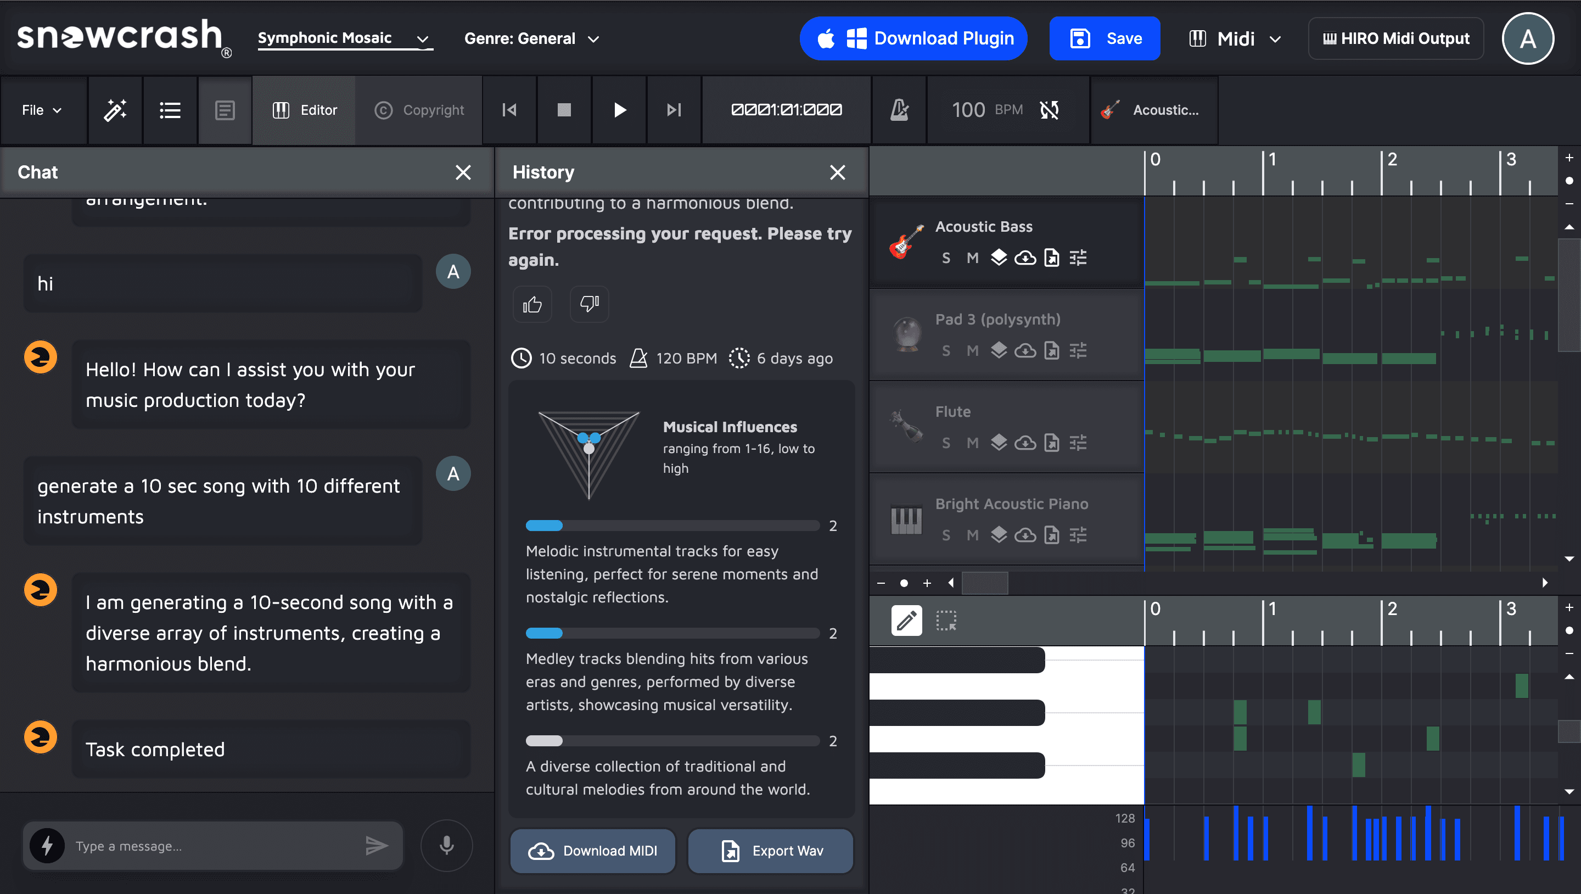The width and height of the screenshot is (1581, 894).
Task: Switch to the Copyright tab
Action: coord(419,110)
